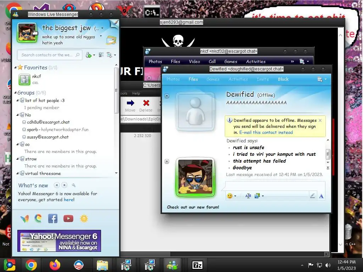Dismiss the offline notification with X
363x272 pixels.
(x=320, y=120)
